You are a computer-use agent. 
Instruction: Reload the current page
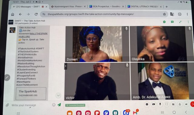pyautogui.click(x=36, y=14)
